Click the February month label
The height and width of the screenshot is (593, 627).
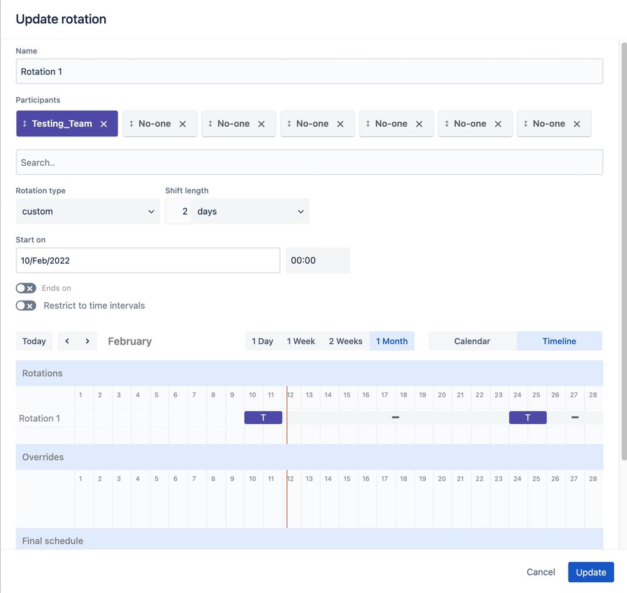129,341
